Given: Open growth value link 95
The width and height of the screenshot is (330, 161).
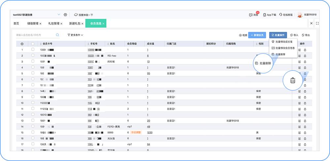Looking at the screenshot, I should [148, 74].
